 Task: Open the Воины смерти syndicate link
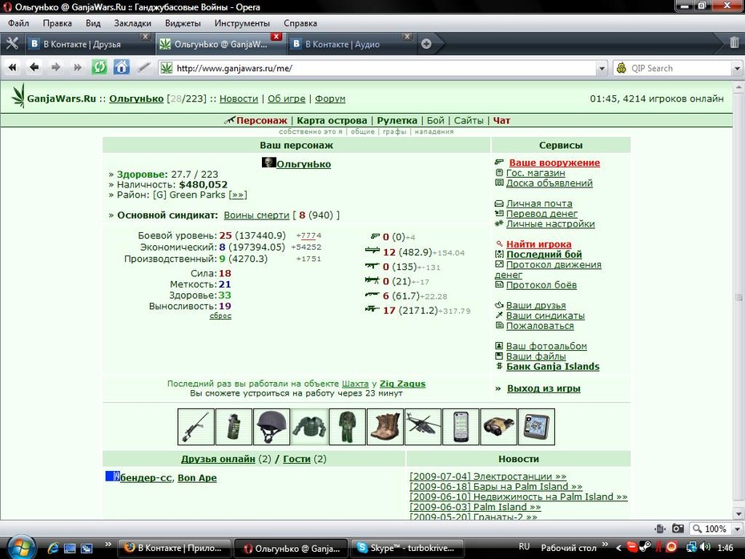[256, 215]
